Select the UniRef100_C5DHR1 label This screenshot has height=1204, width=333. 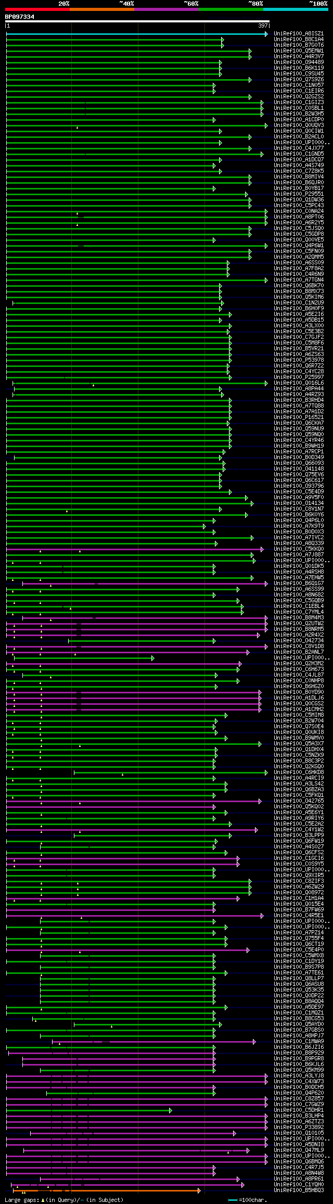click(x=299, y=1110)
